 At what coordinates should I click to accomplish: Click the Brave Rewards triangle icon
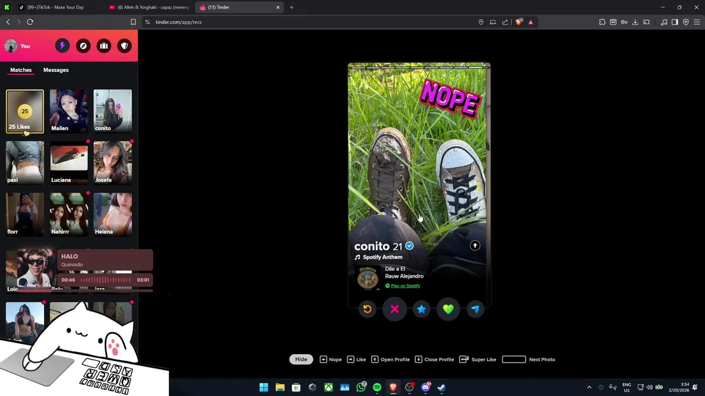click(530, 22)
